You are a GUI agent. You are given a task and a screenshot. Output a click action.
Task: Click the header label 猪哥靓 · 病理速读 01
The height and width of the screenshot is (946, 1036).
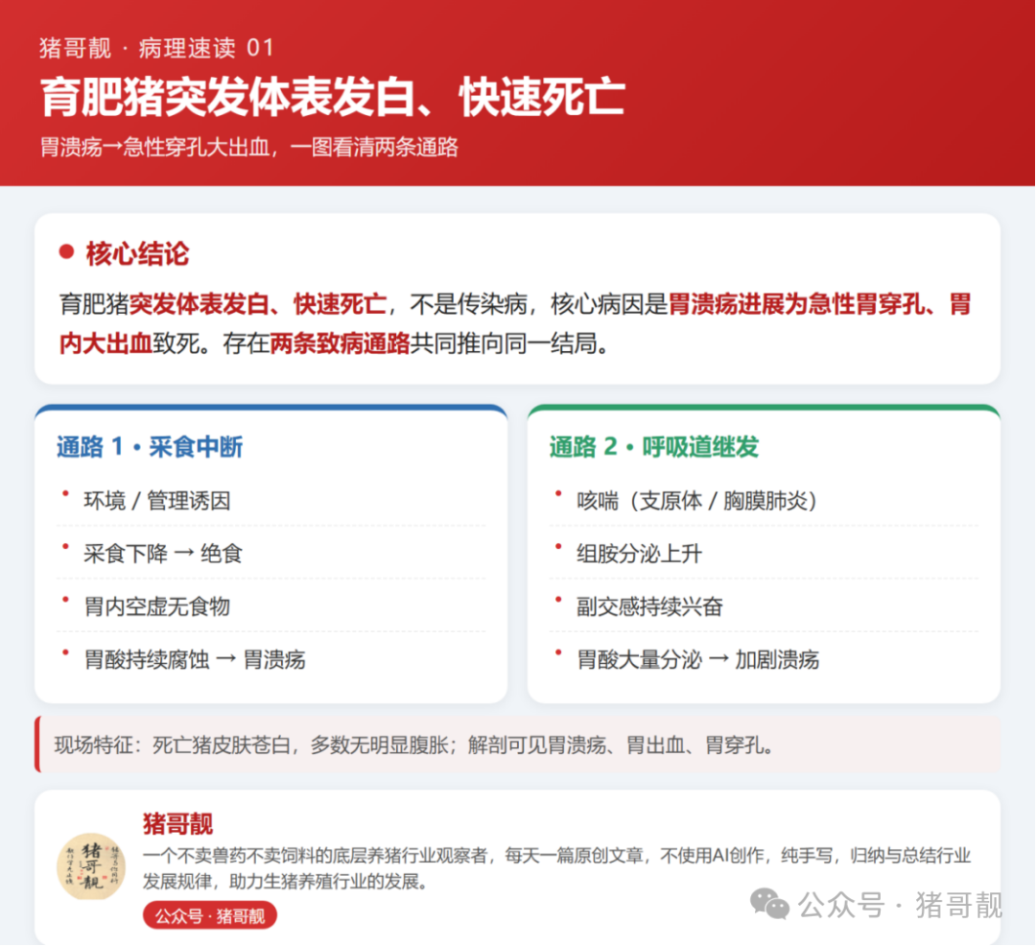tap(156, 48)
